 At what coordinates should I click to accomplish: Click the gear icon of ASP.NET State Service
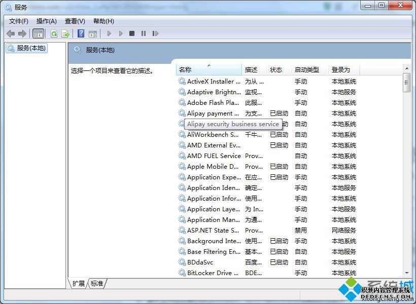[x=182, y=230]
